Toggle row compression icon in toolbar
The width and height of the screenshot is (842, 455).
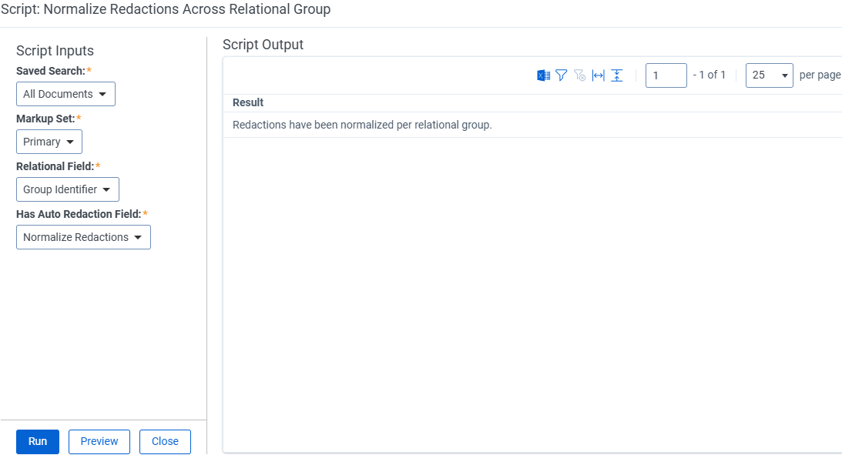coord(617,75)
